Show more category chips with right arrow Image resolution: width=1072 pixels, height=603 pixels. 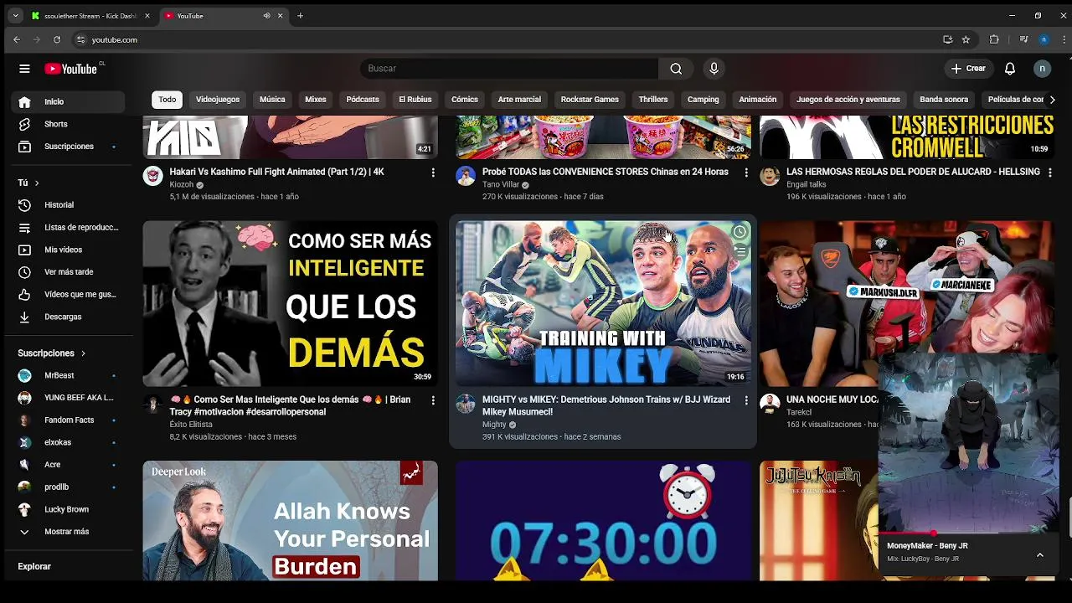(1052, 100)
